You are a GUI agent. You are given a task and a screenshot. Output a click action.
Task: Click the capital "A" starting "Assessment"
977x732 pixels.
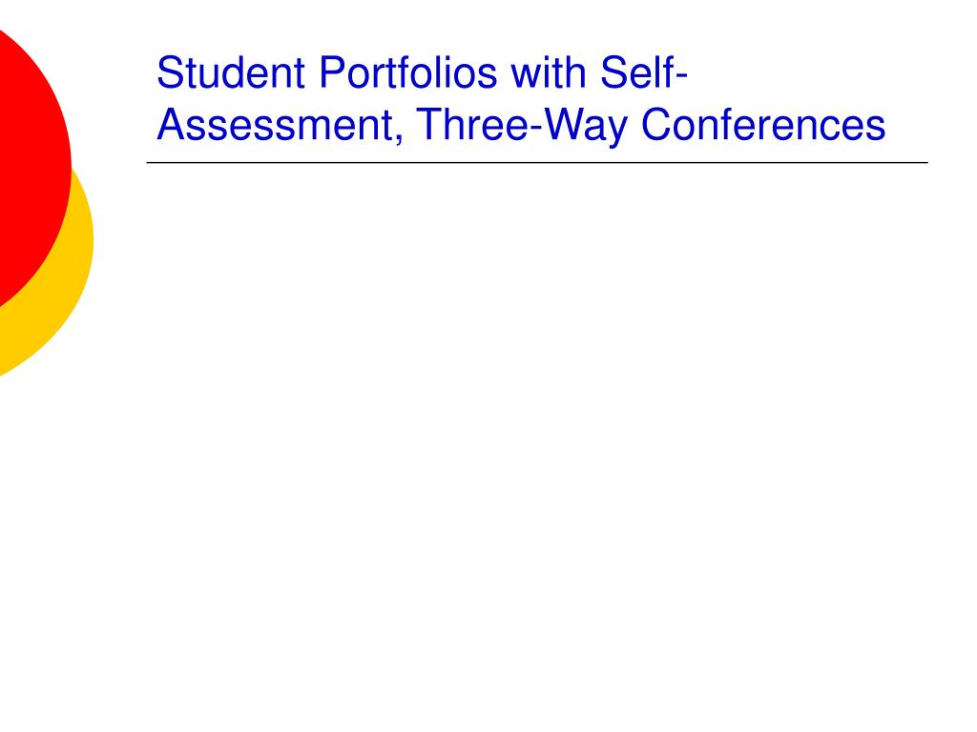170,125
